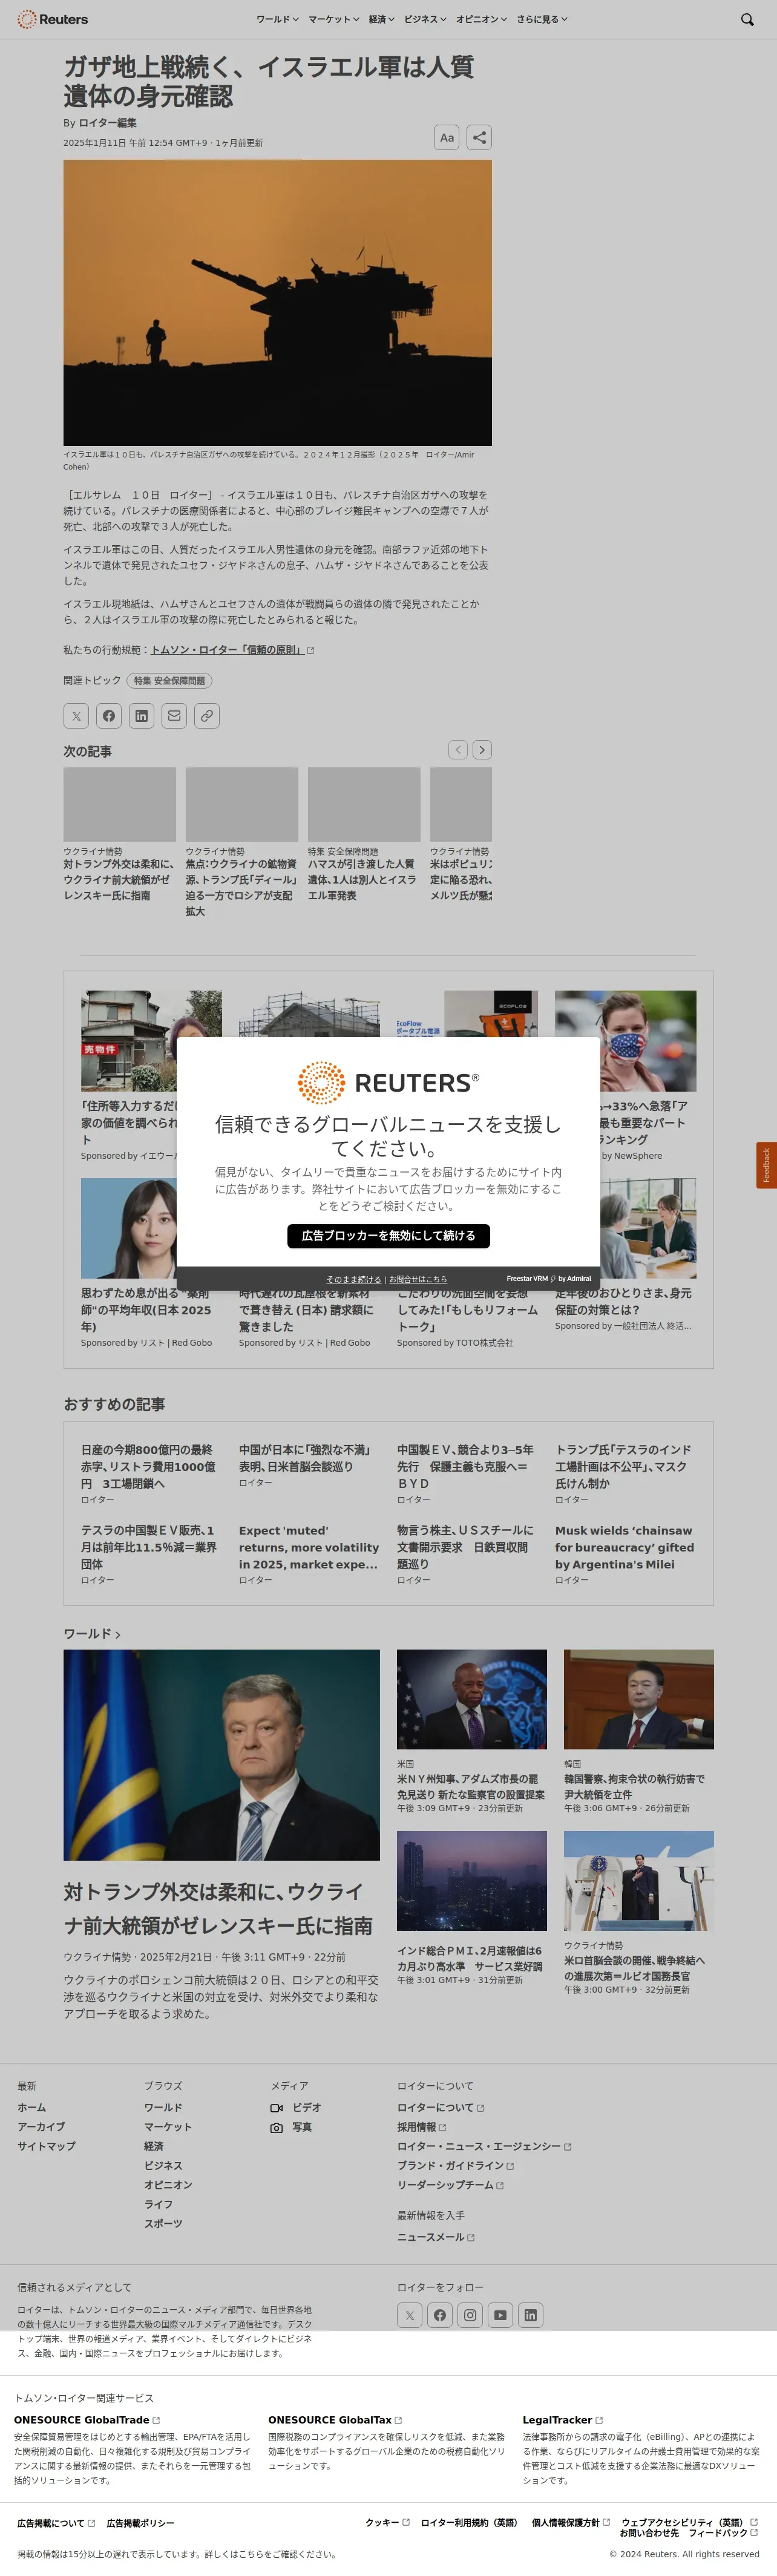Open the 広告掲載ポリシー link

140,2524
